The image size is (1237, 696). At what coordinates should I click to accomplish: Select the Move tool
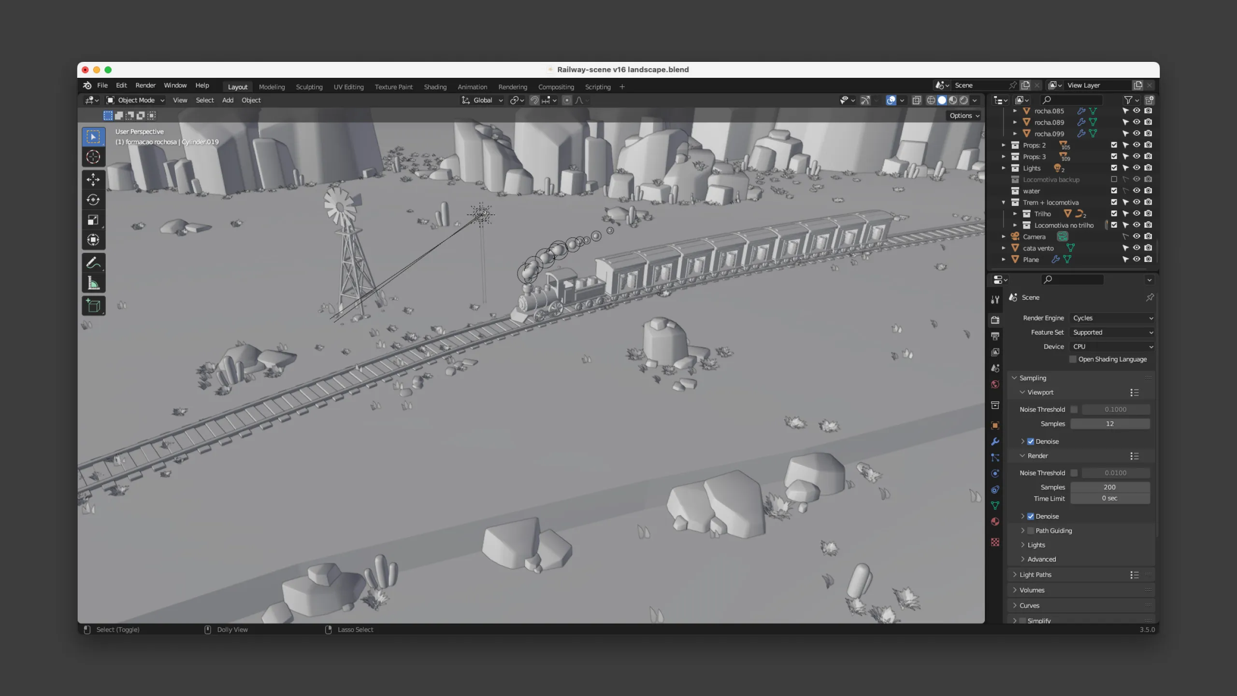click(93, 180)
